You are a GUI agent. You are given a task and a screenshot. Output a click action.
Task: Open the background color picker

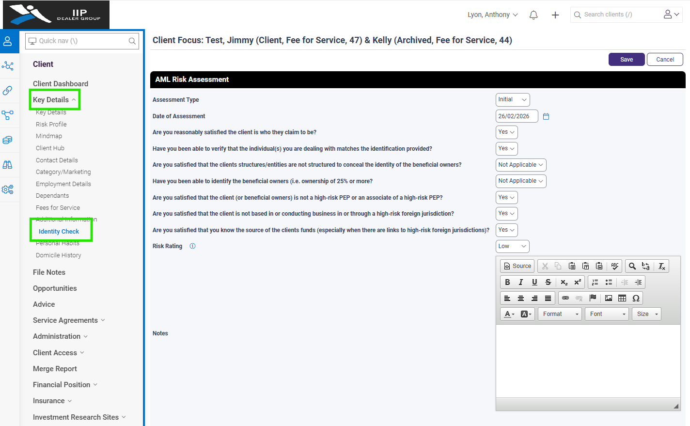coord(526,314)
